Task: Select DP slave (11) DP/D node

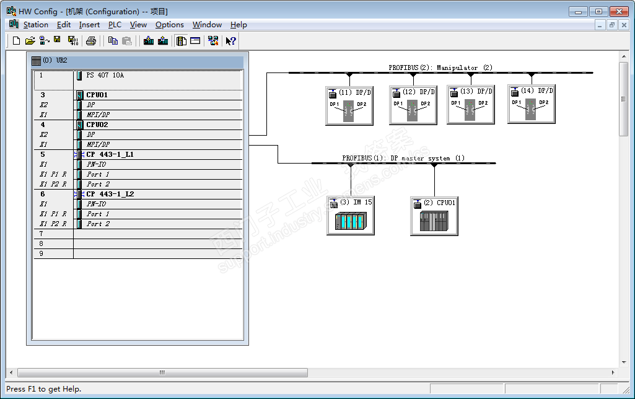Action: click(x=349, y=106)
